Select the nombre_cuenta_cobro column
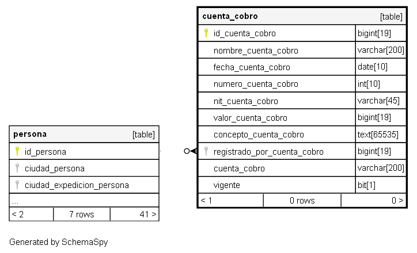The height and width of the screenshot is (253, 417). click(x=256, y=51)
